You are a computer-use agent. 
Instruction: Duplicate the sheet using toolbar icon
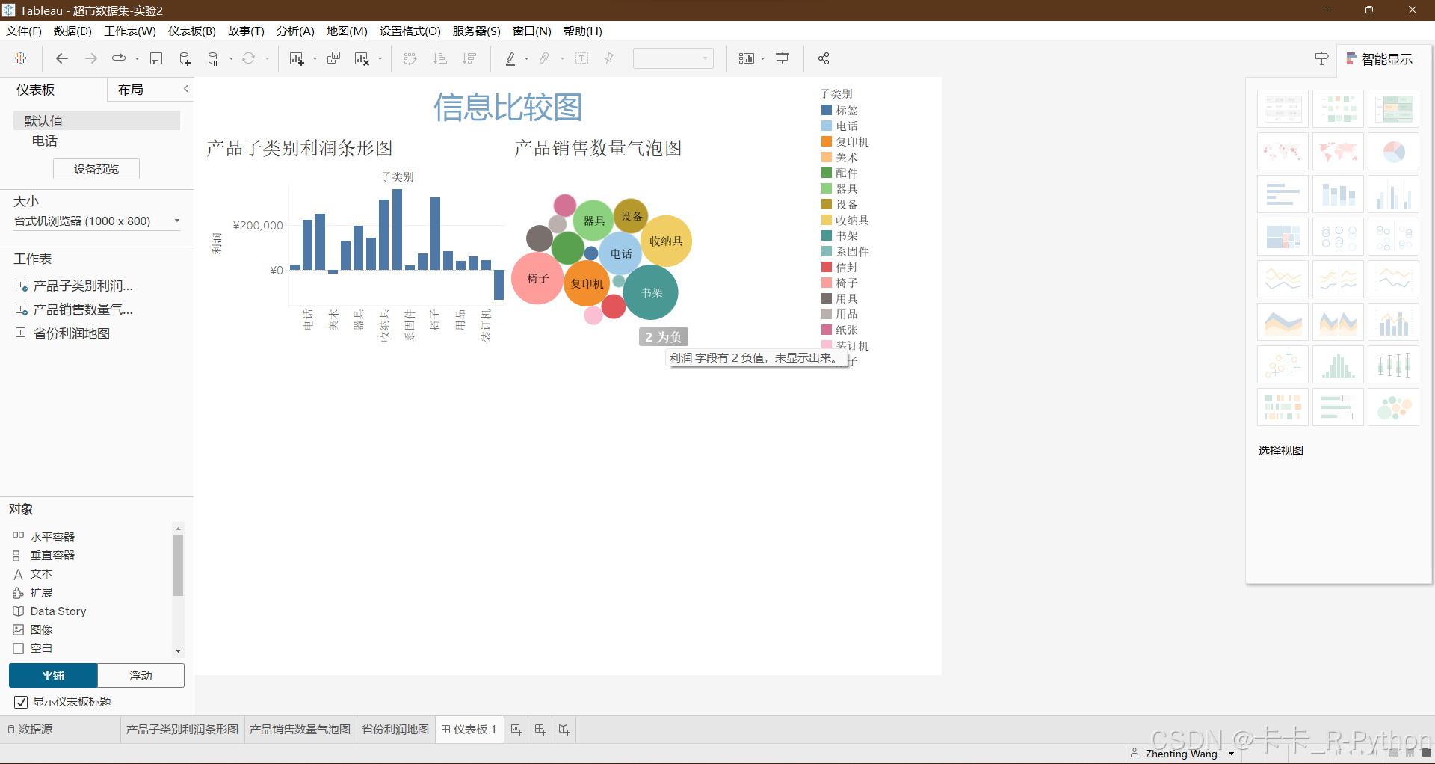tap(334, 58)
